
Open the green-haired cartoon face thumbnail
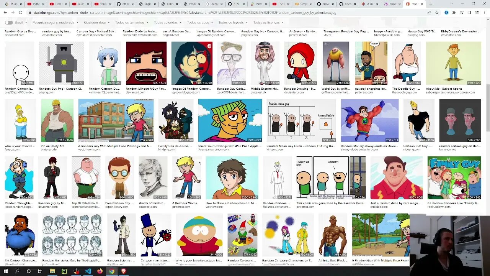point(230,120)
